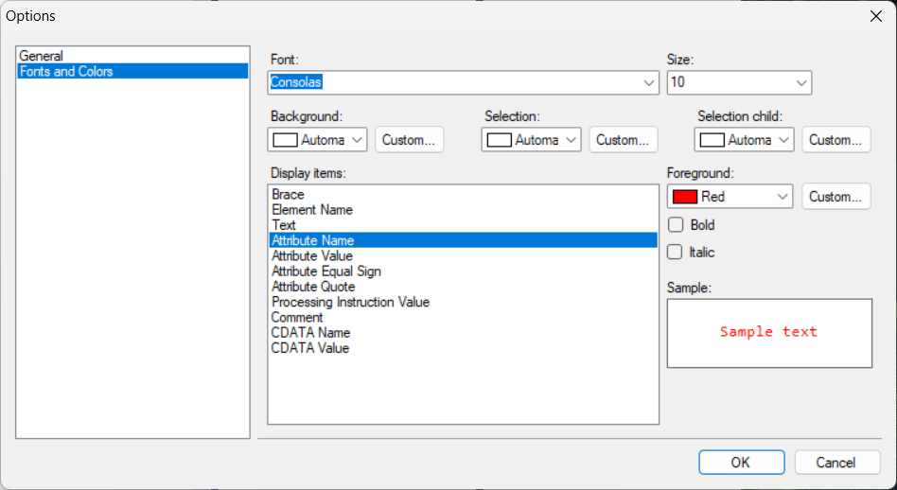This screenshot has height=490, width=897.
Task: Click Custom button next to Foreground
Action: [x=835, y=197]
